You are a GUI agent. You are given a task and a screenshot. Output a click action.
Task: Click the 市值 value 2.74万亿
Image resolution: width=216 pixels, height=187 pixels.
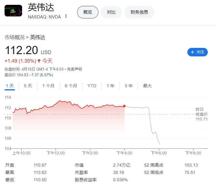(122, 165)
